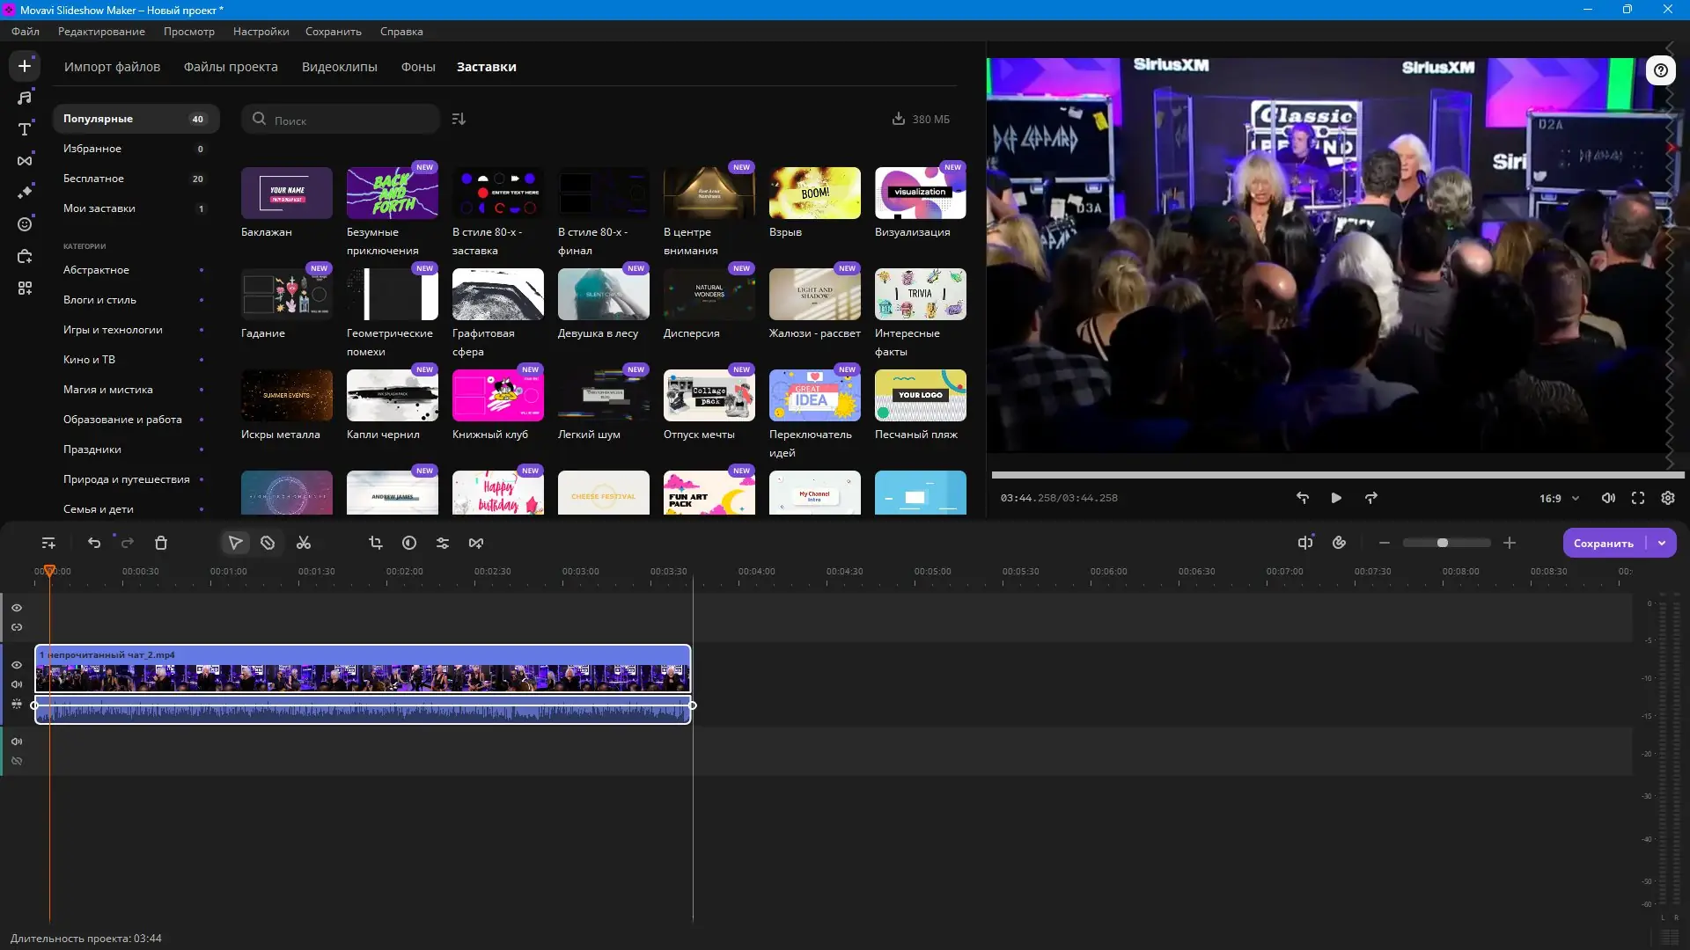Click the undo arrow in timeline toolbar
Screen dimensions: 1690x950
94,543
